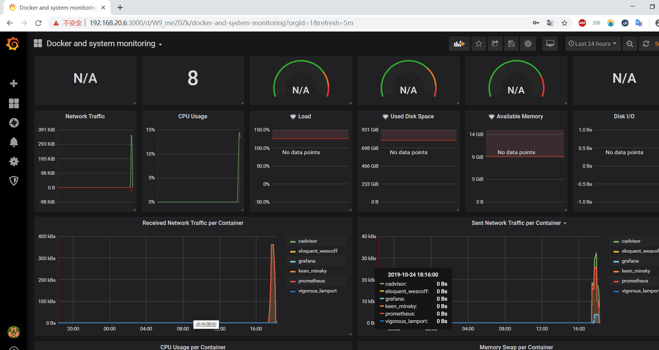Select the Docker and system monitoring browser tab

pyautogui.click(x=57, y=7)
